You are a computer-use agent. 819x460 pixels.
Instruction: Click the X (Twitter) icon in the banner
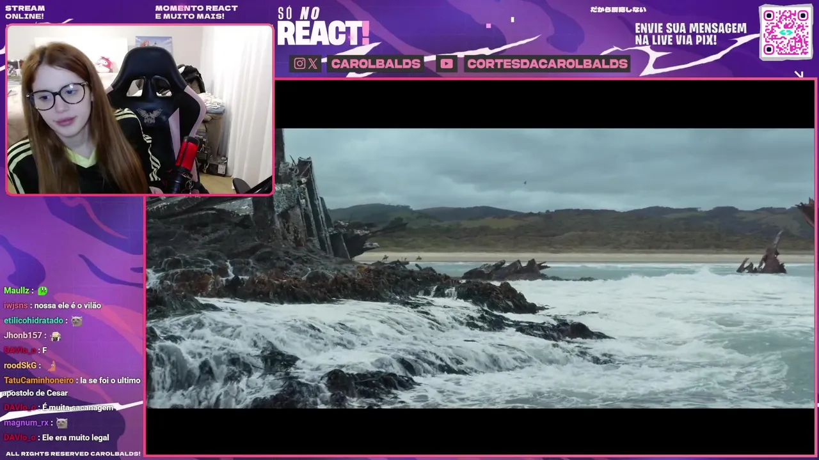pyautogui.click(x=312, y=64)
